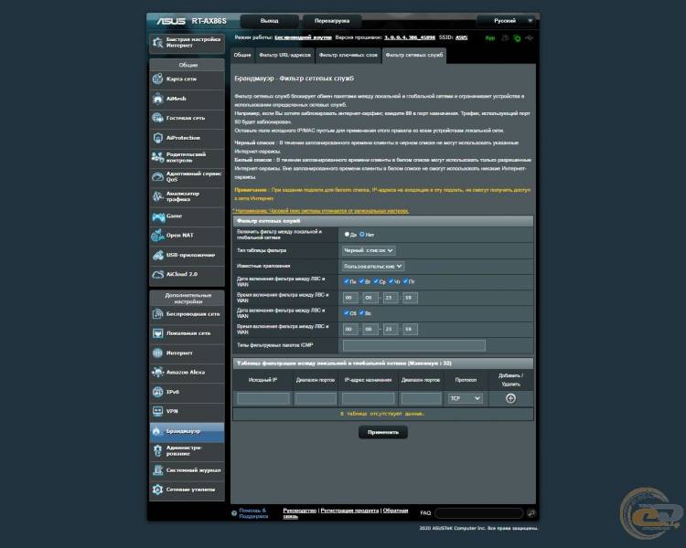Switch to Фильтр URL-адресов tab
The image size is (686, 548).
(284, 56)
